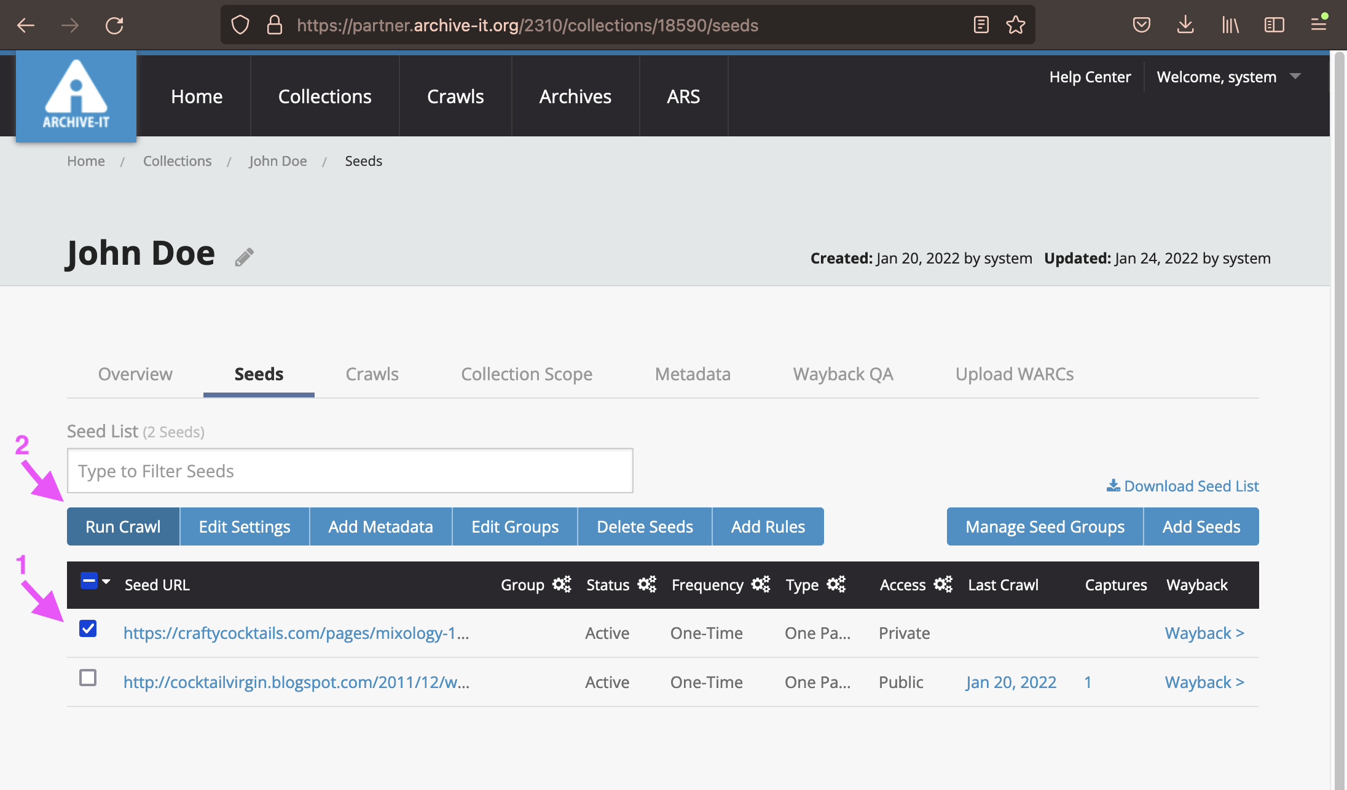Screen dimensions: 1347x790
Task: Switch to the Collection Scope tab
Action: pos(527,374)
